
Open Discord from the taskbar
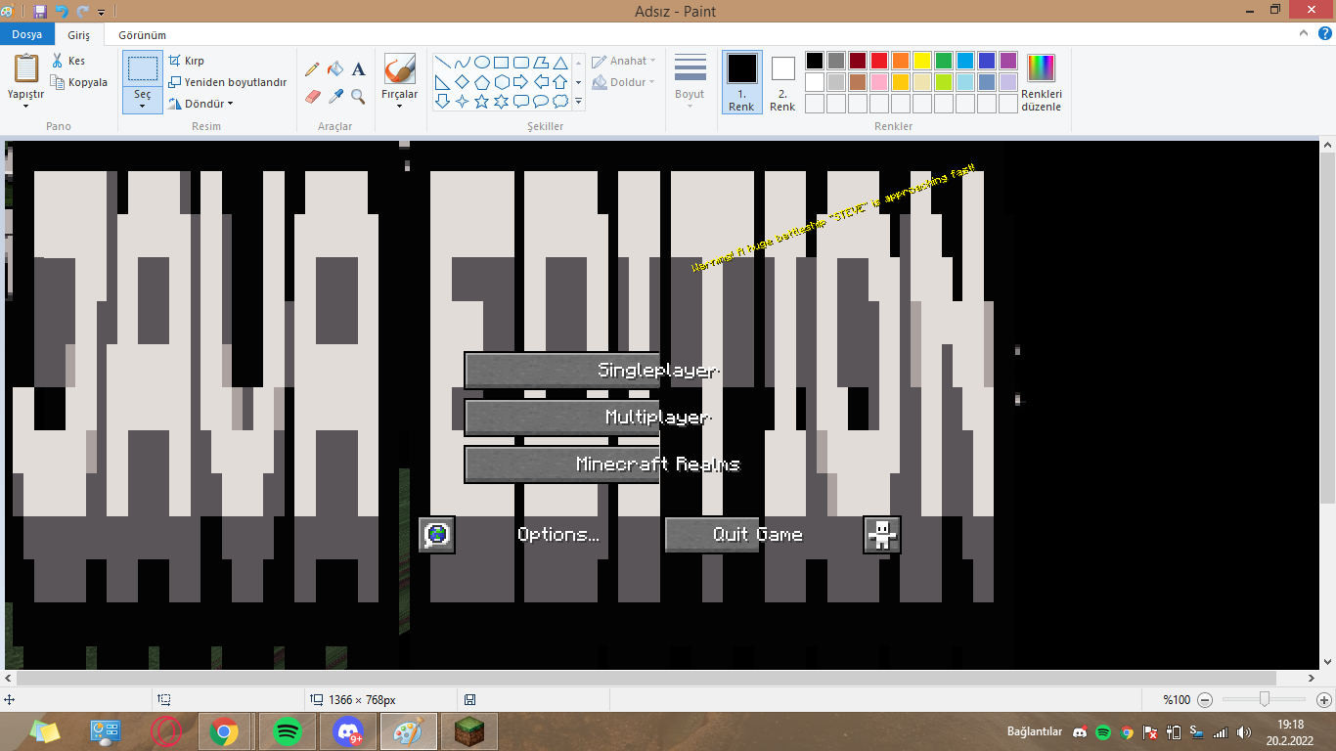click(349, 731)
